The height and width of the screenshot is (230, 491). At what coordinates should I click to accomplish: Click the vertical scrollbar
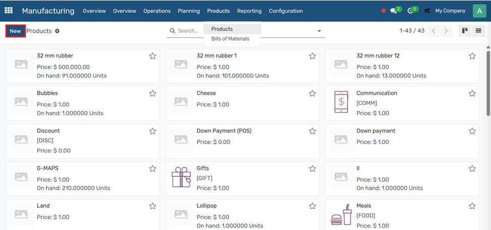click(488, 80)
